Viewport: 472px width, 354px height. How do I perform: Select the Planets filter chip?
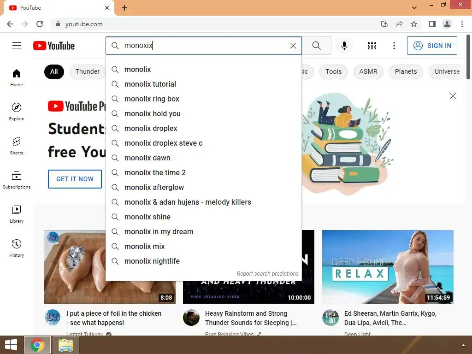pyautogui.click(x=406, y=71)
